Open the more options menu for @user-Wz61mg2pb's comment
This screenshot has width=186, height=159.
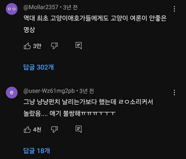click(174, 92)
